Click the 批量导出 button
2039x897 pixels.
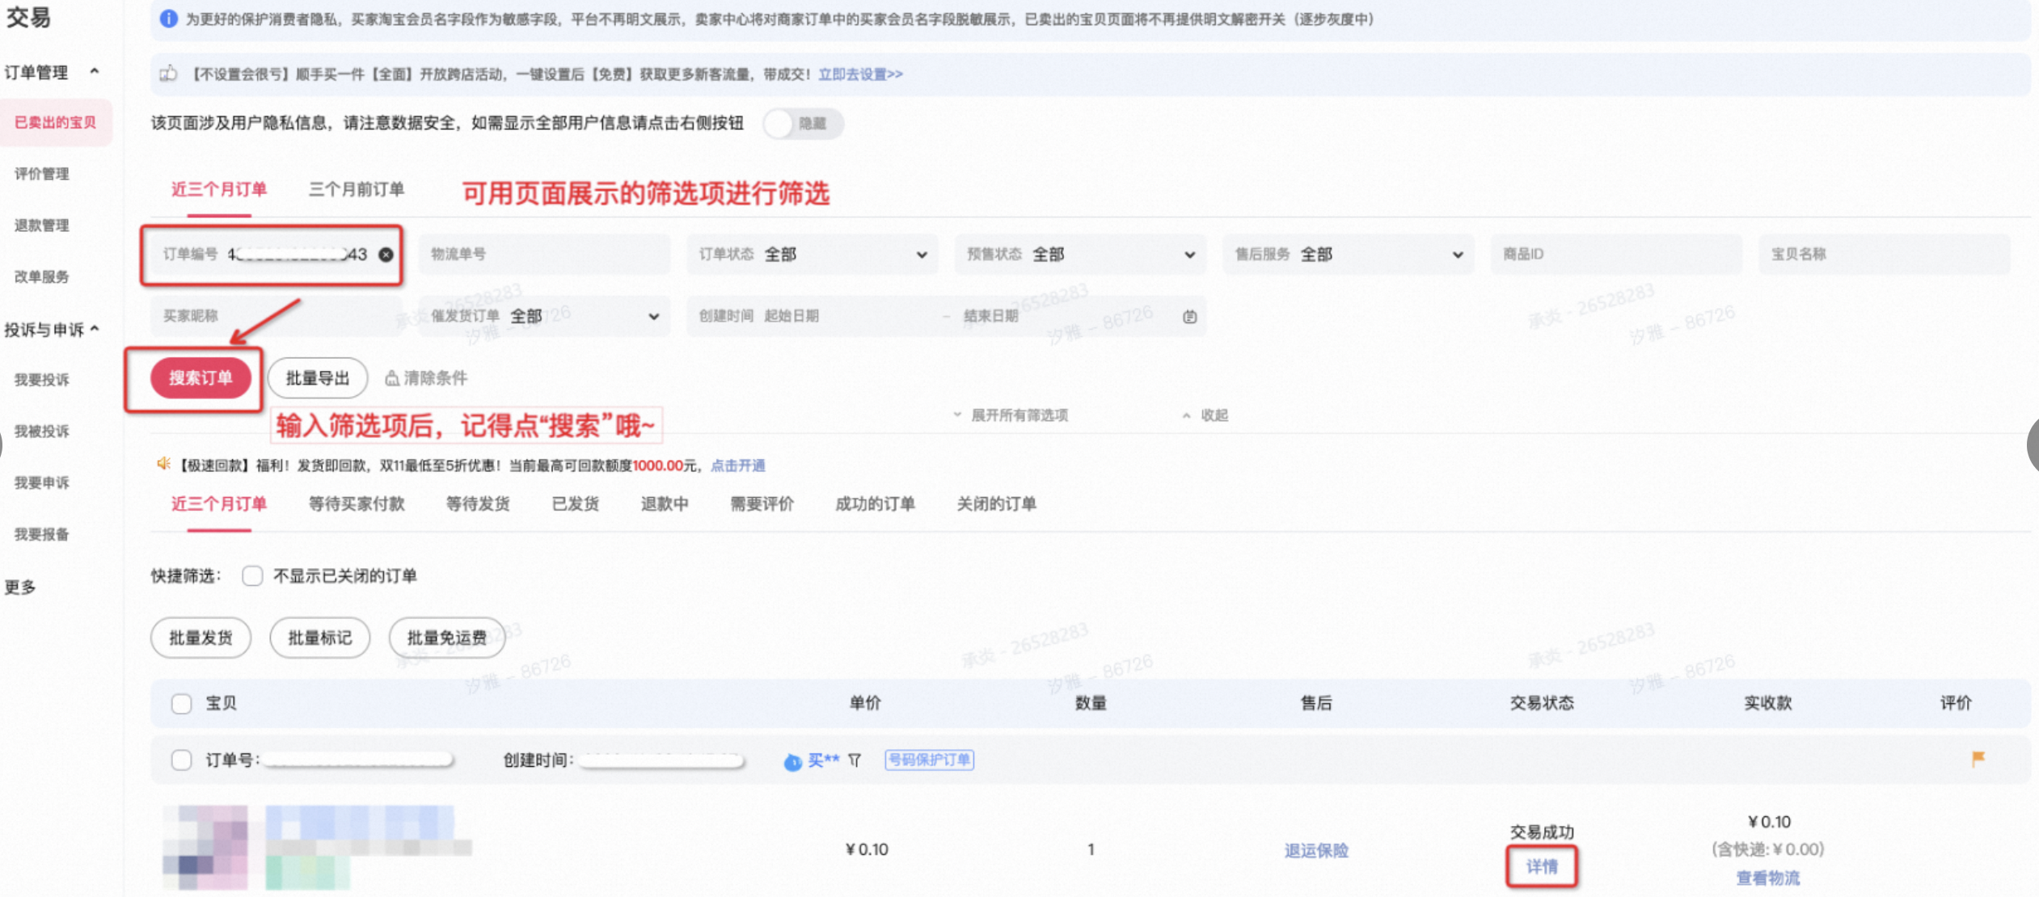tap(318, 378)
